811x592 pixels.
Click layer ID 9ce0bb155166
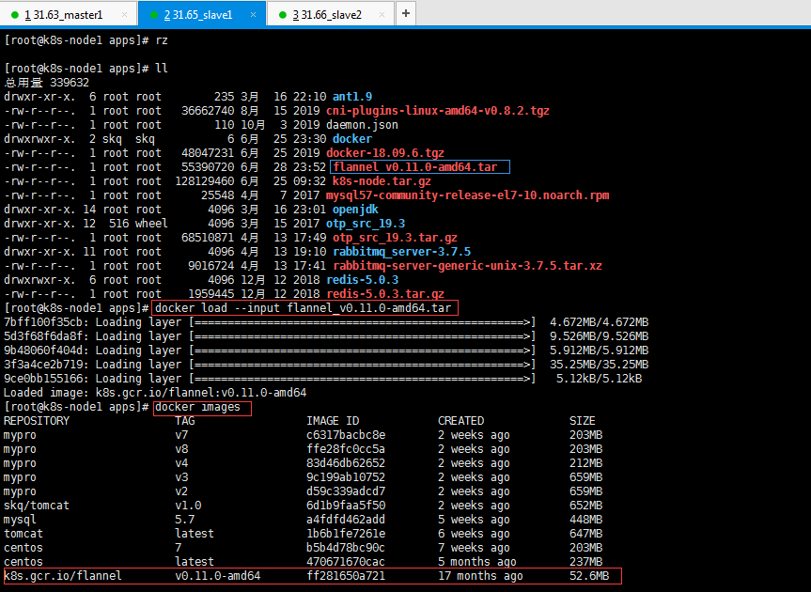click(x=43, y=379)
